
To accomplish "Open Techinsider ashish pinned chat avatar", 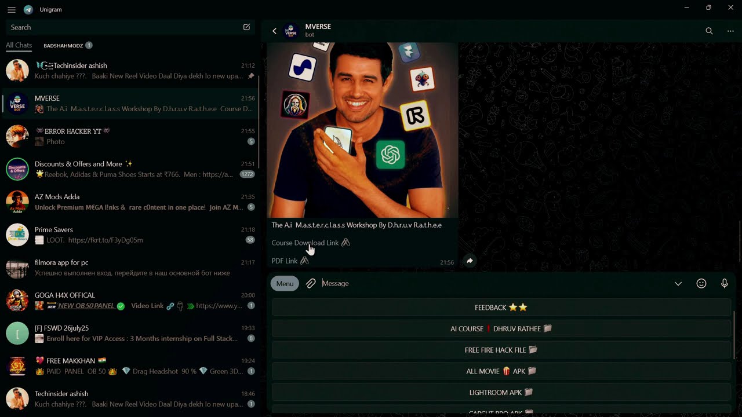I will [x=17, y=71].
